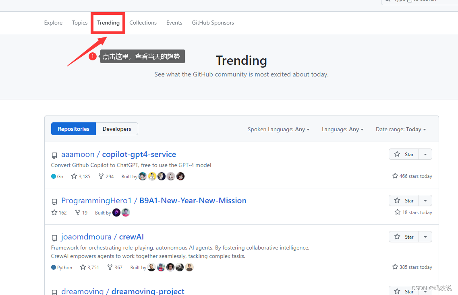The image size is (458, 295).
Task: Click 'Framework for orchestrating role-playing' description
Action: [180, 252]
